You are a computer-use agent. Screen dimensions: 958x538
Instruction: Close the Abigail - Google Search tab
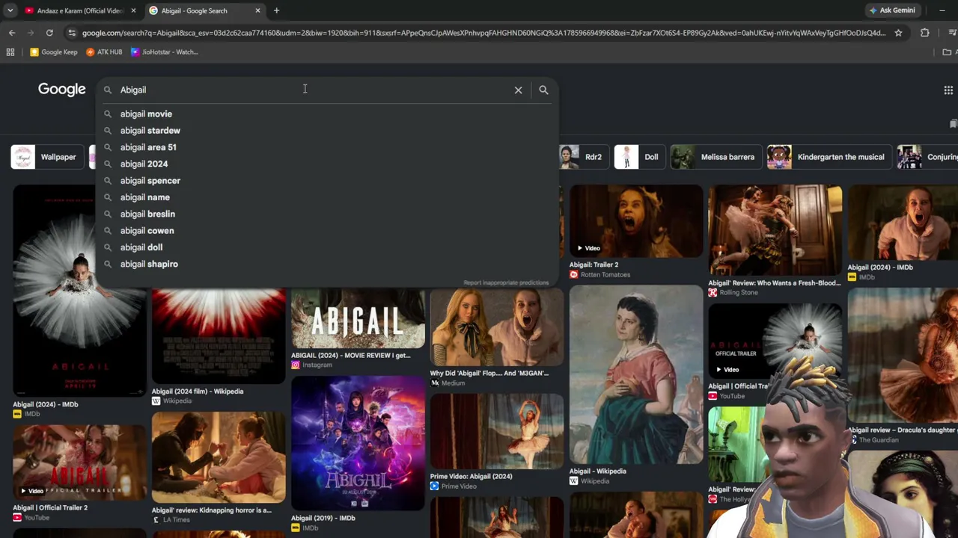coord(257,10)
